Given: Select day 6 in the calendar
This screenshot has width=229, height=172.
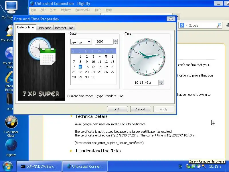Looking at the screenshot, I should [x=112, y=56].
